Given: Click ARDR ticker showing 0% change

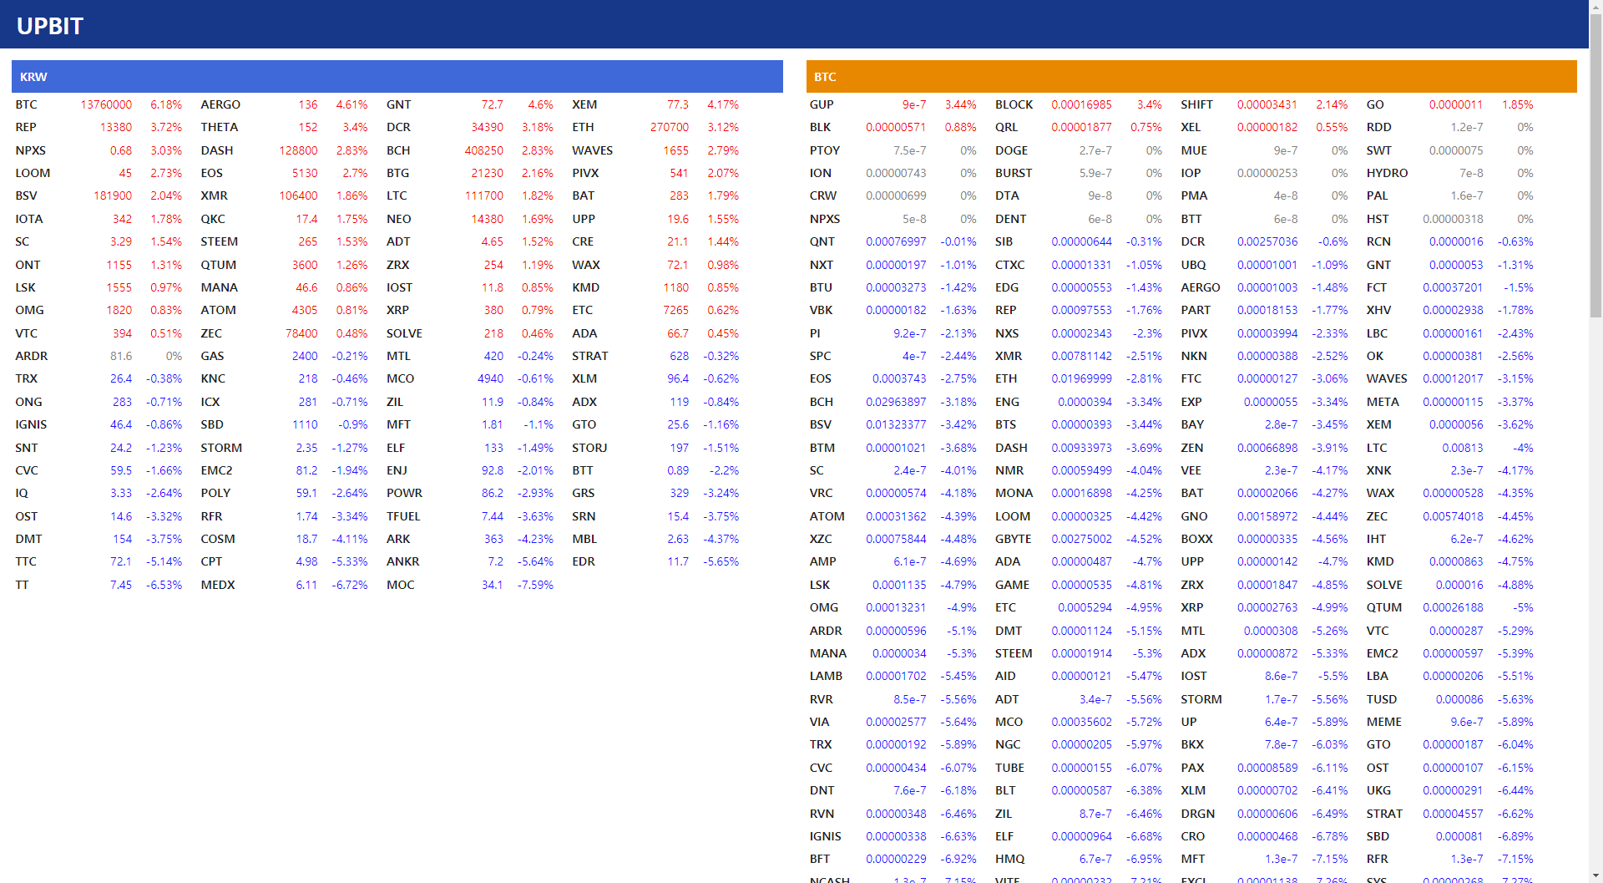Looking at the screenshot, I should [x=32, y=356].
